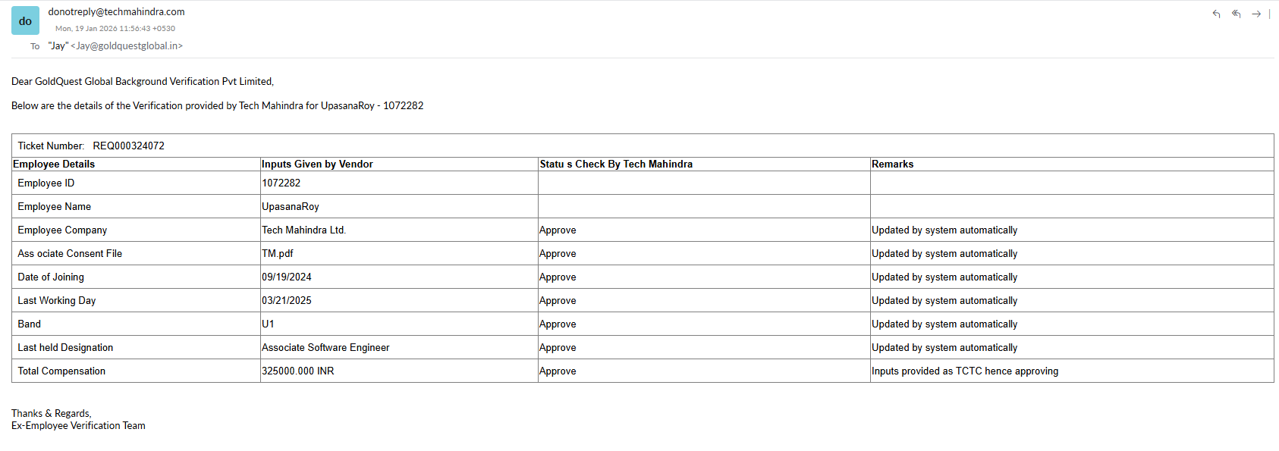Click the "Employee Details" column header
1279x451 pixels.
[x=54, y=164]
